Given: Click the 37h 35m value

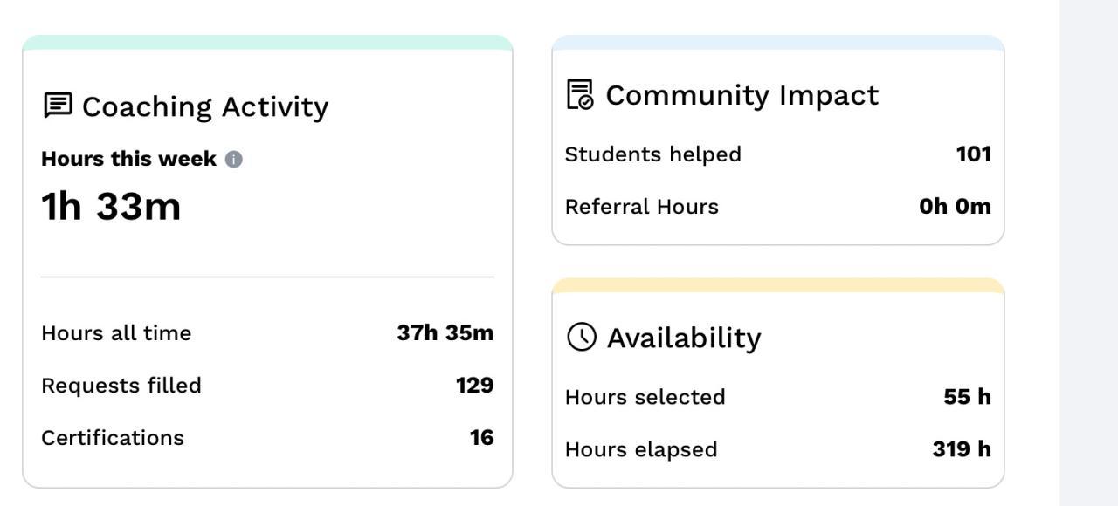Looking at the screenshot, I should point(445,333).
